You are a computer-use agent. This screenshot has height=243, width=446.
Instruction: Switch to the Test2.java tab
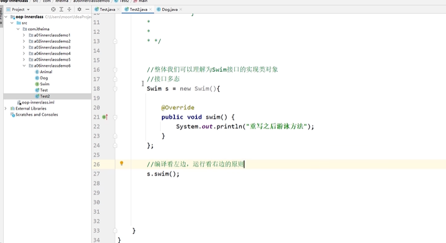[137, 9]
